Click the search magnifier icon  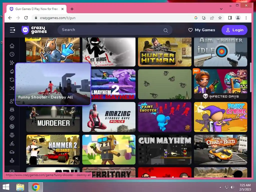pyautogui.click(x=165, y=30)
